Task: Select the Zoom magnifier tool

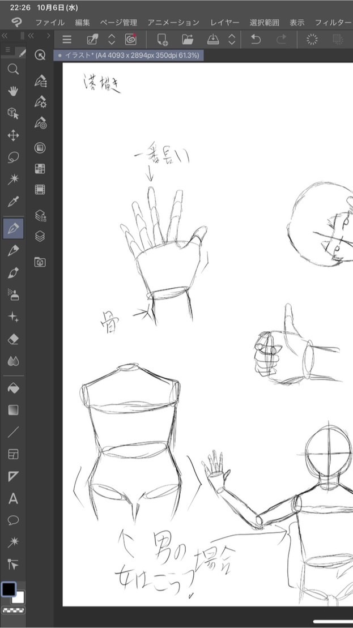Action: pos(13,69)
